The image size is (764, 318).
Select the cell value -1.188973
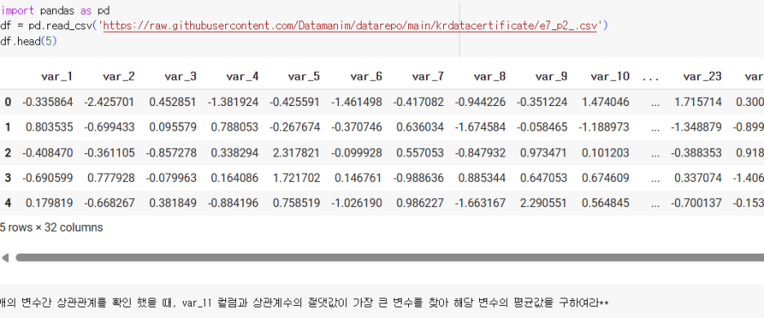pos(604,127)
